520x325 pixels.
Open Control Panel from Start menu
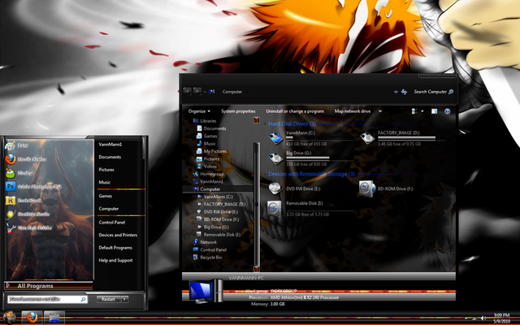pos(112,222)
